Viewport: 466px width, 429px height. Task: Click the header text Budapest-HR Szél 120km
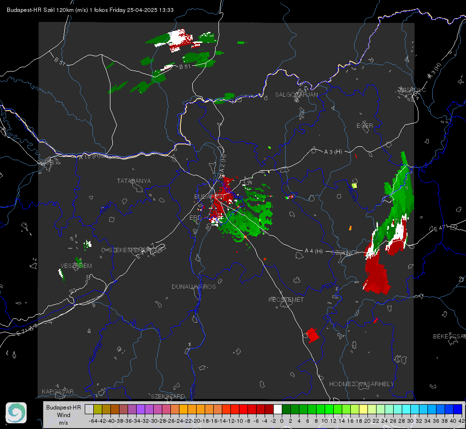tap(40, 10)
